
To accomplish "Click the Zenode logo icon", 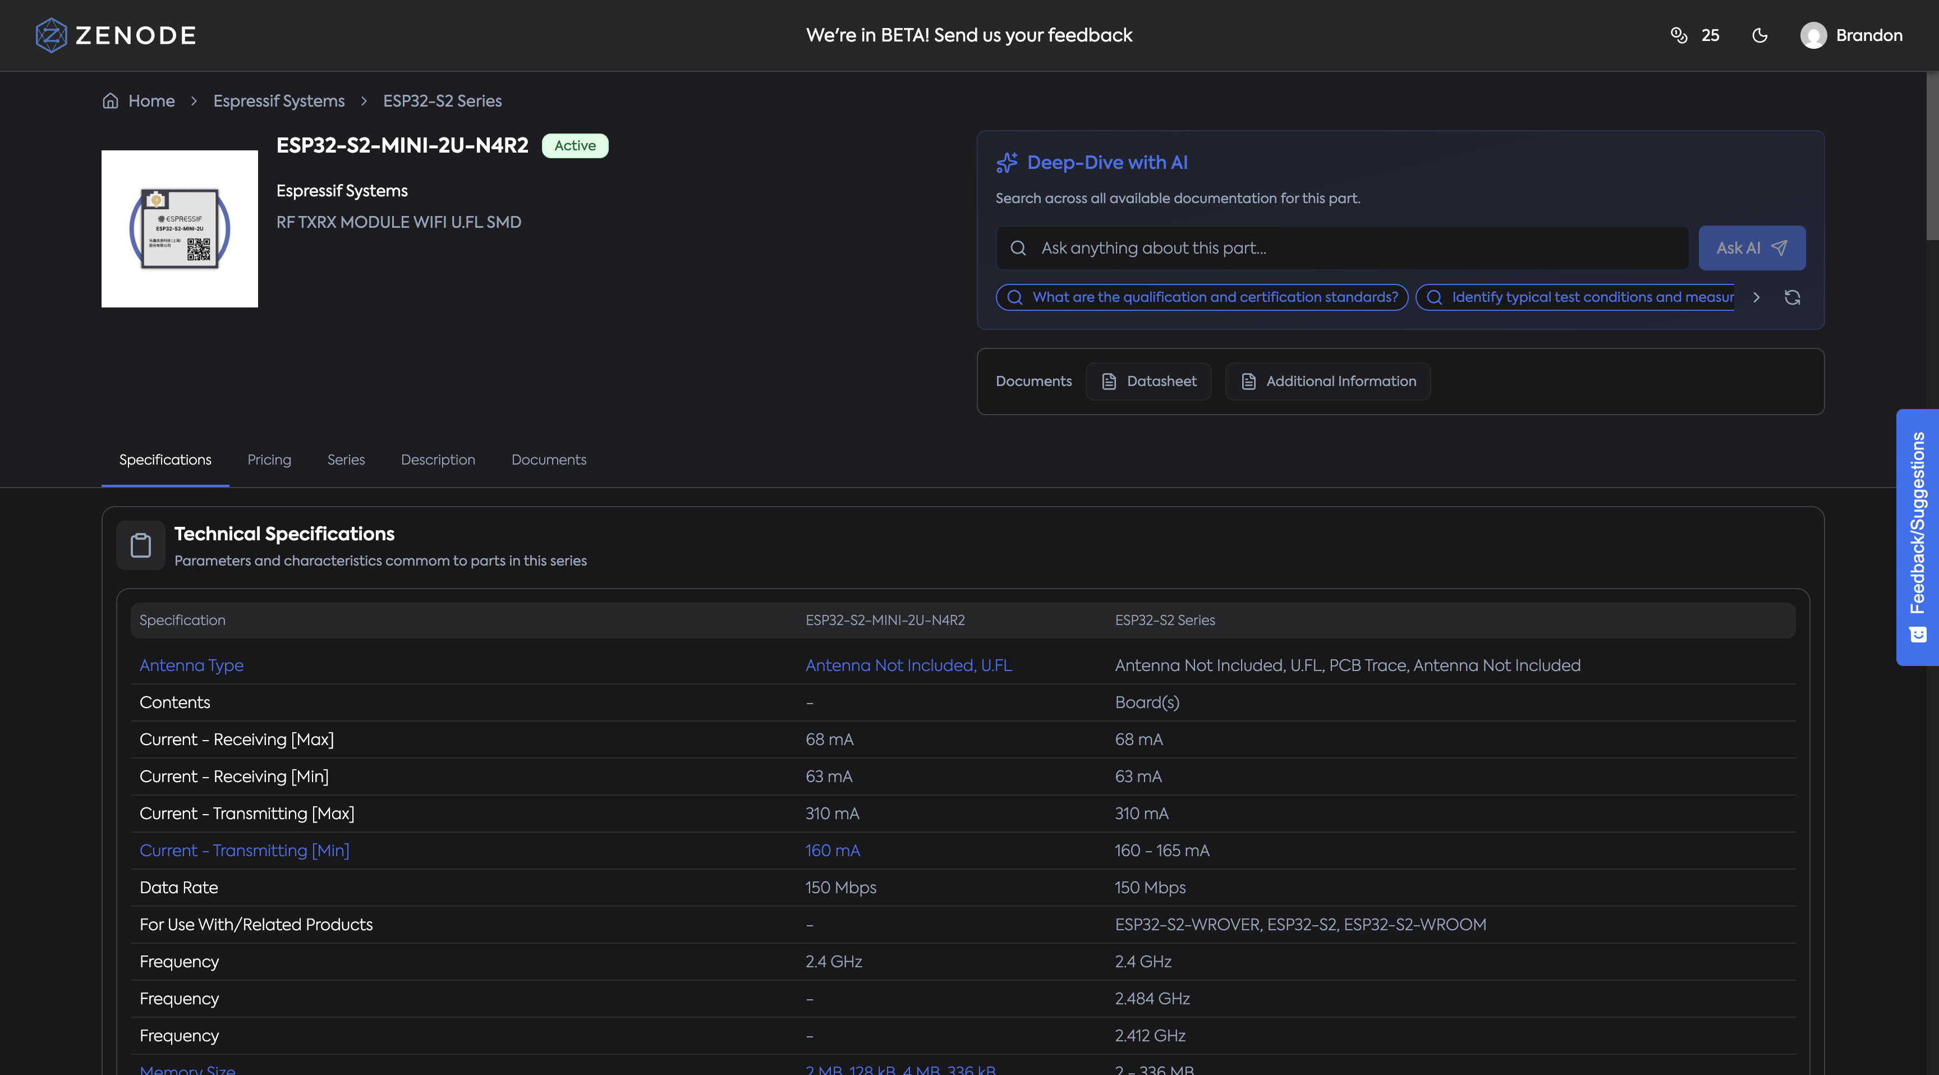I will point(51,35).
